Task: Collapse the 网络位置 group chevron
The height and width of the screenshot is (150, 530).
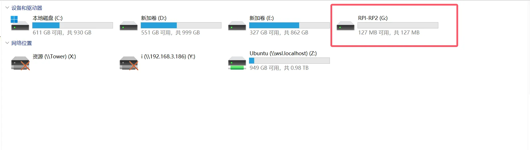Action: tap(7, 43)
